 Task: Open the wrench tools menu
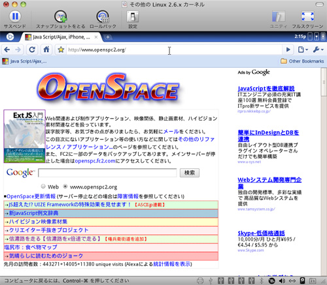click(318, 50)
